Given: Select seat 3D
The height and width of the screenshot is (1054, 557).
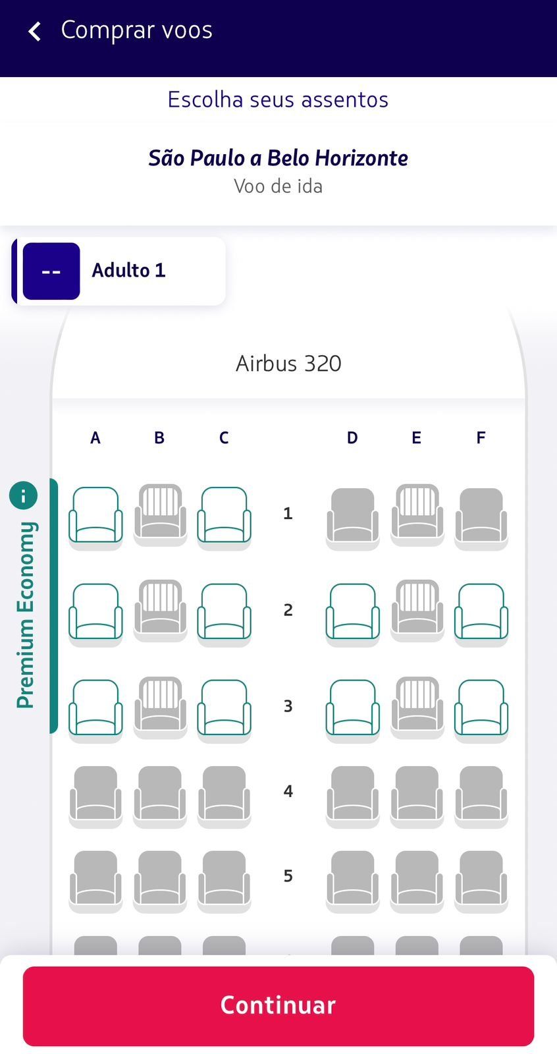Looking at the screenshot, I should coord(352,708).
